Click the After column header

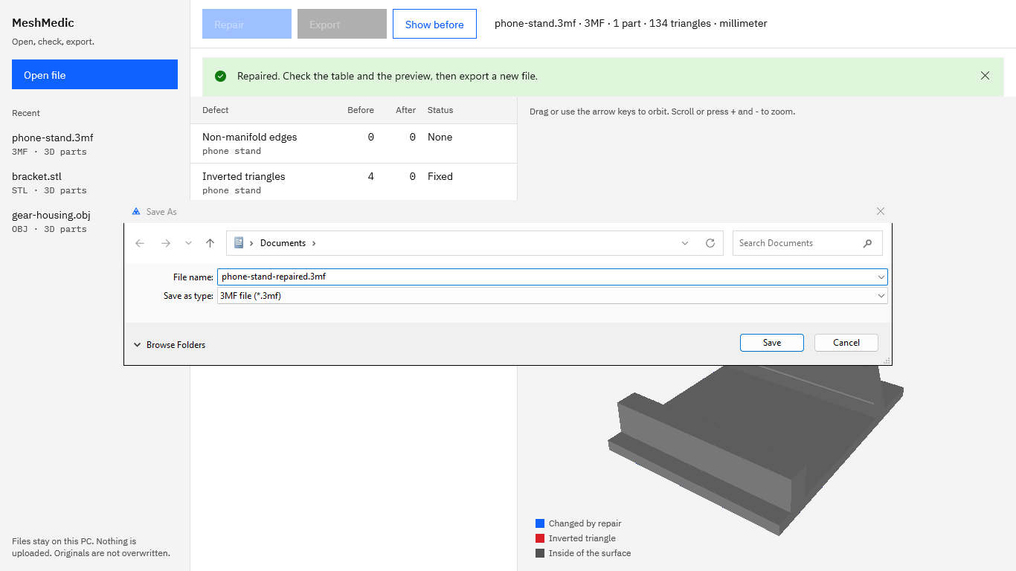[x=405, y=110]
